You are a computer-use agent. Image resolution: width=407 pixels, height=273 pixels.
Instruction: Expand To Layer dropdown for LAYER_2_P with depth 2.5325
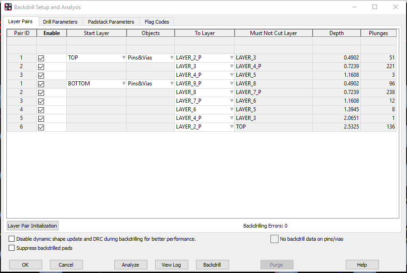pos(231,126)
